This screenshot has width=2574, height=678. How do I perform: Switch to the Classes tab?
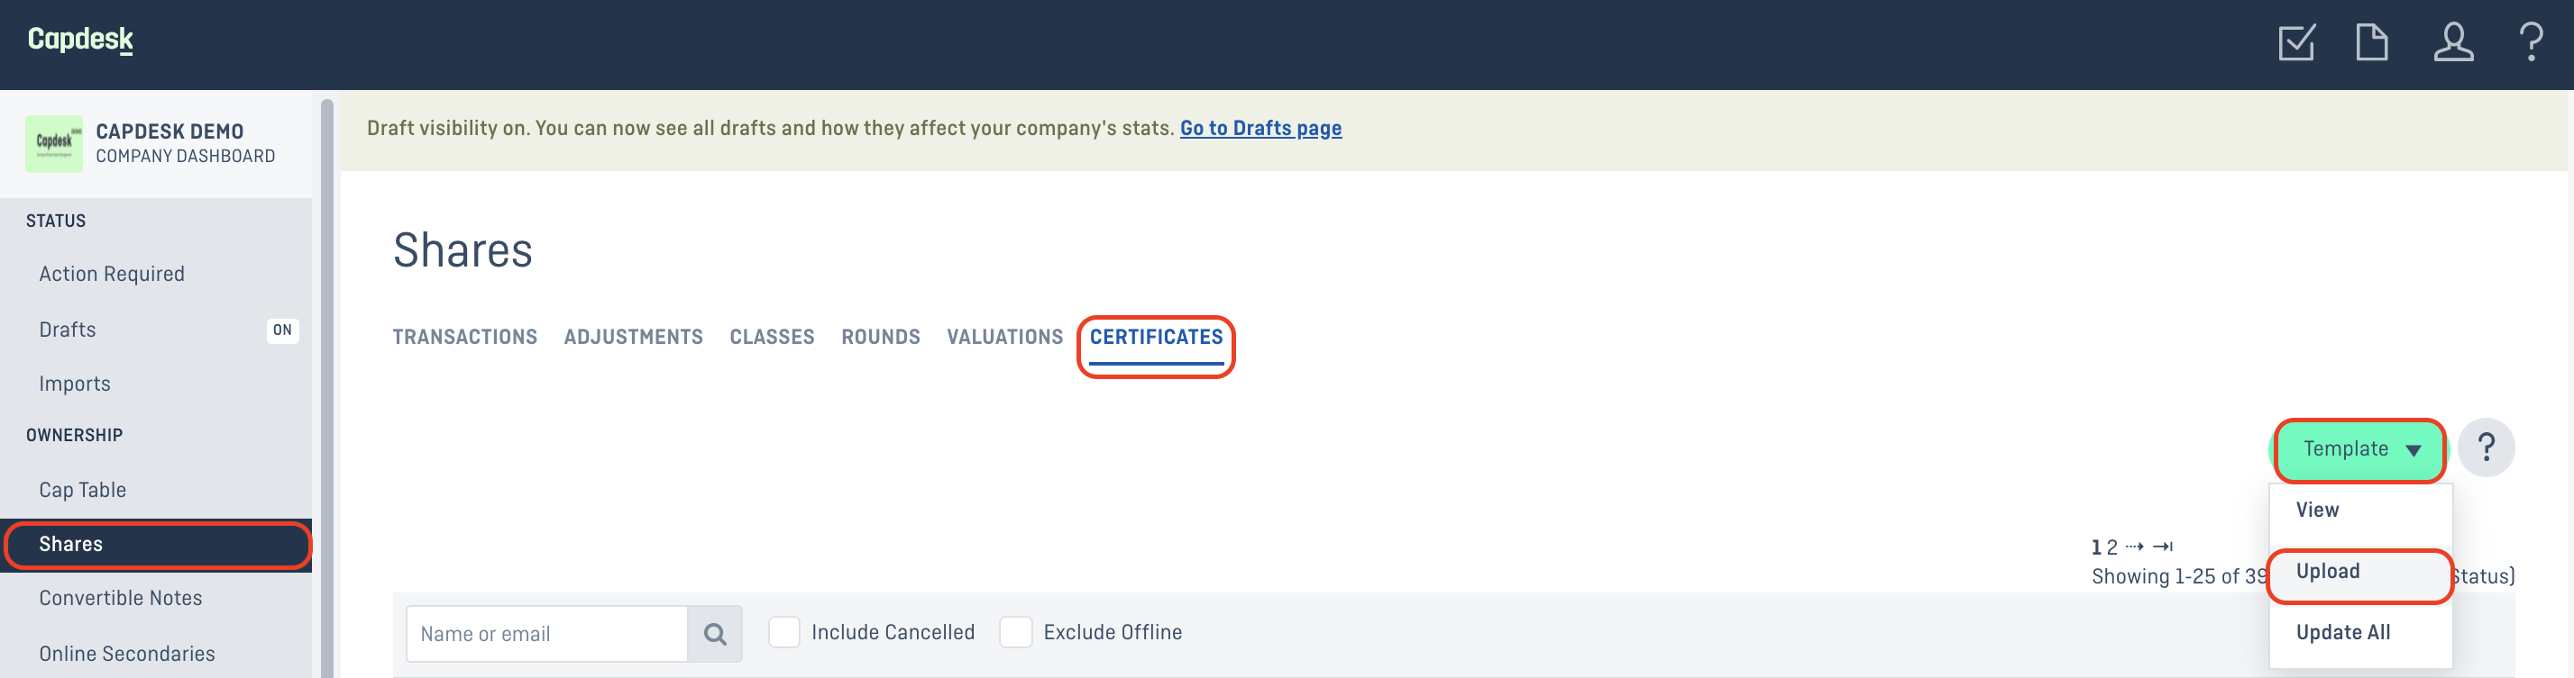[x=772, y=337]
